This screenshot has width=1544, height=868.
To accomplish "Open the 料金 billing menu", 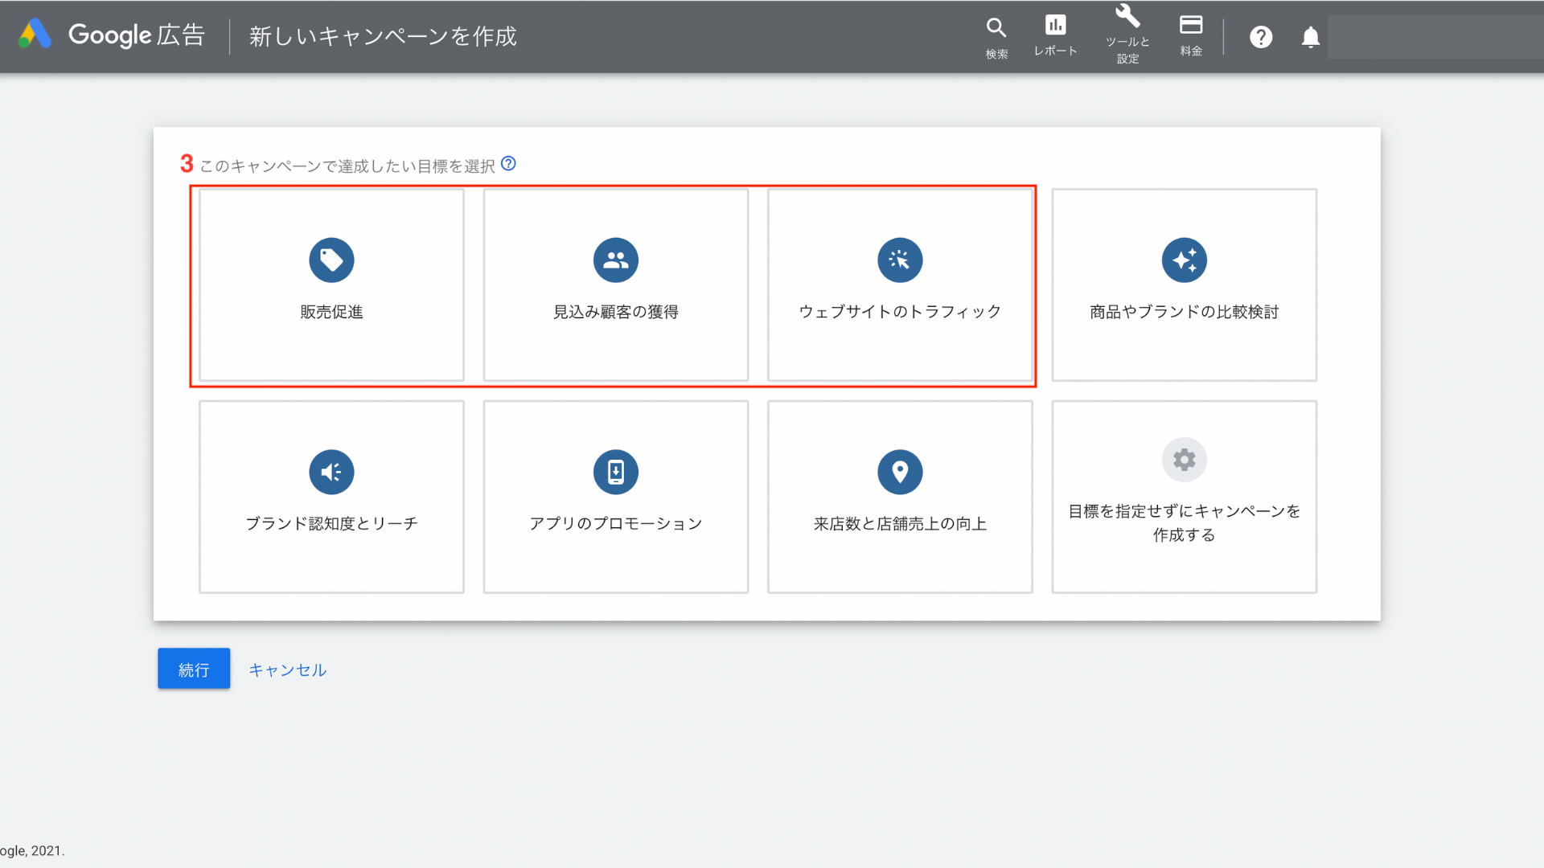I will coord(1191,36).
